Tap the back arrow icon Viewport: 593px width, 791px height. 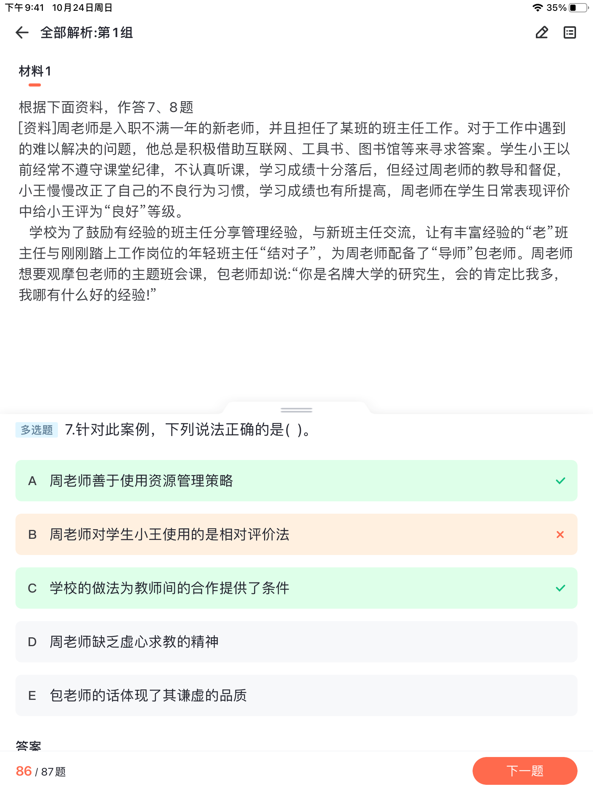point(22,33)
